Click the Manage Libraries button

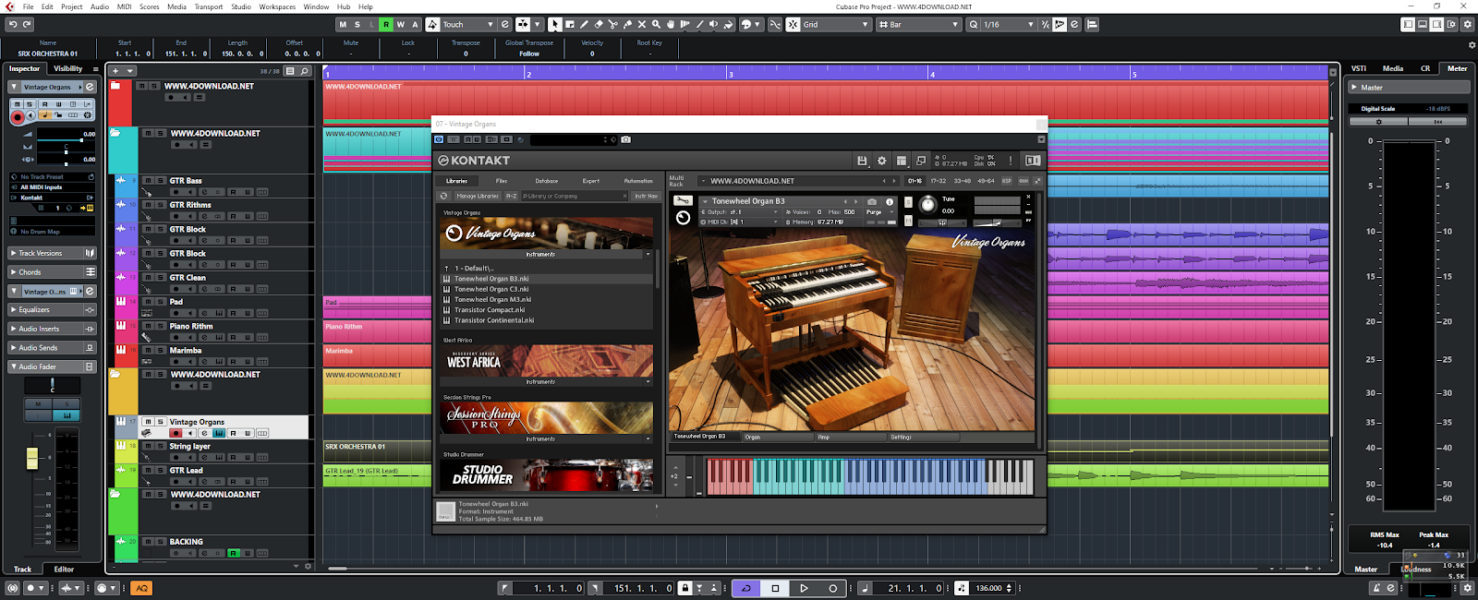477,196
